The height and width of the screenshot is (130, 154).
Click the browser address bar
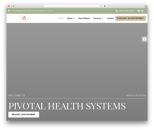[73, 6]
